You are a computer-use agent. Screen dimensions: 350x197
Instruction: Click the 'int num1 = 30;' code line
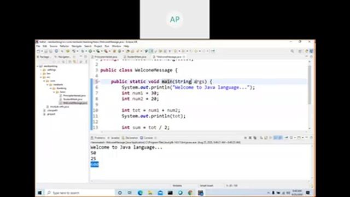coord(140,93)
